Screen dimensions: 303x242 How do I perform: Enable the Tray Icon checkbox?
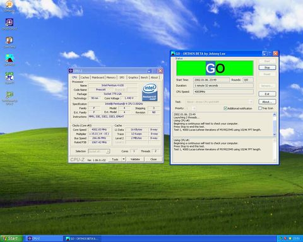260,108
